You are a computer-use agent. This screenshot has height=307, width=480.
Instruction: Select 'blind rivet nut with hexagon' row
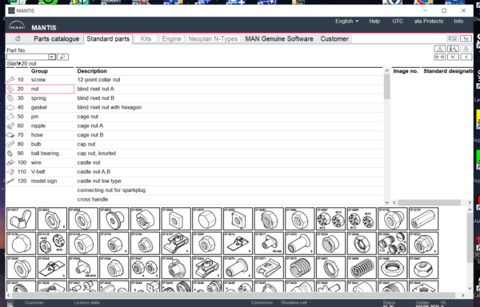pyautogui.click(x=230, y=107)
